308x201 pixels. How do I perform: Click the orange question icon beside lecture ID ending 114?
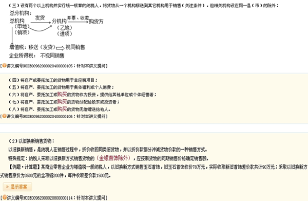coord(4,197)
